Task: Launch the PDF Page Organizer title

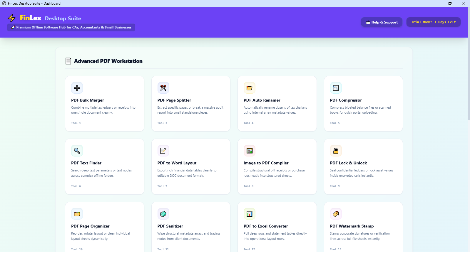Action: [x=90, y=226]
